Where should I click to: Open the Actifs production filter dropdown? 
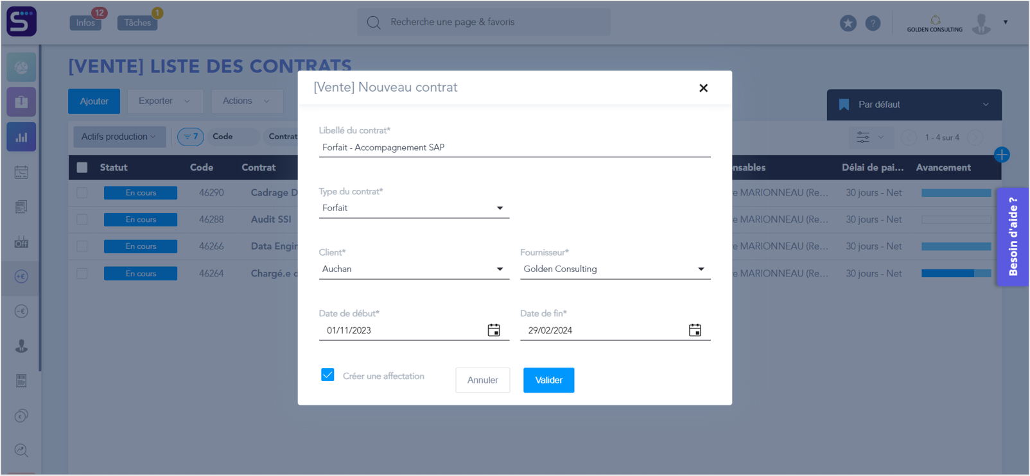(119, 137)
